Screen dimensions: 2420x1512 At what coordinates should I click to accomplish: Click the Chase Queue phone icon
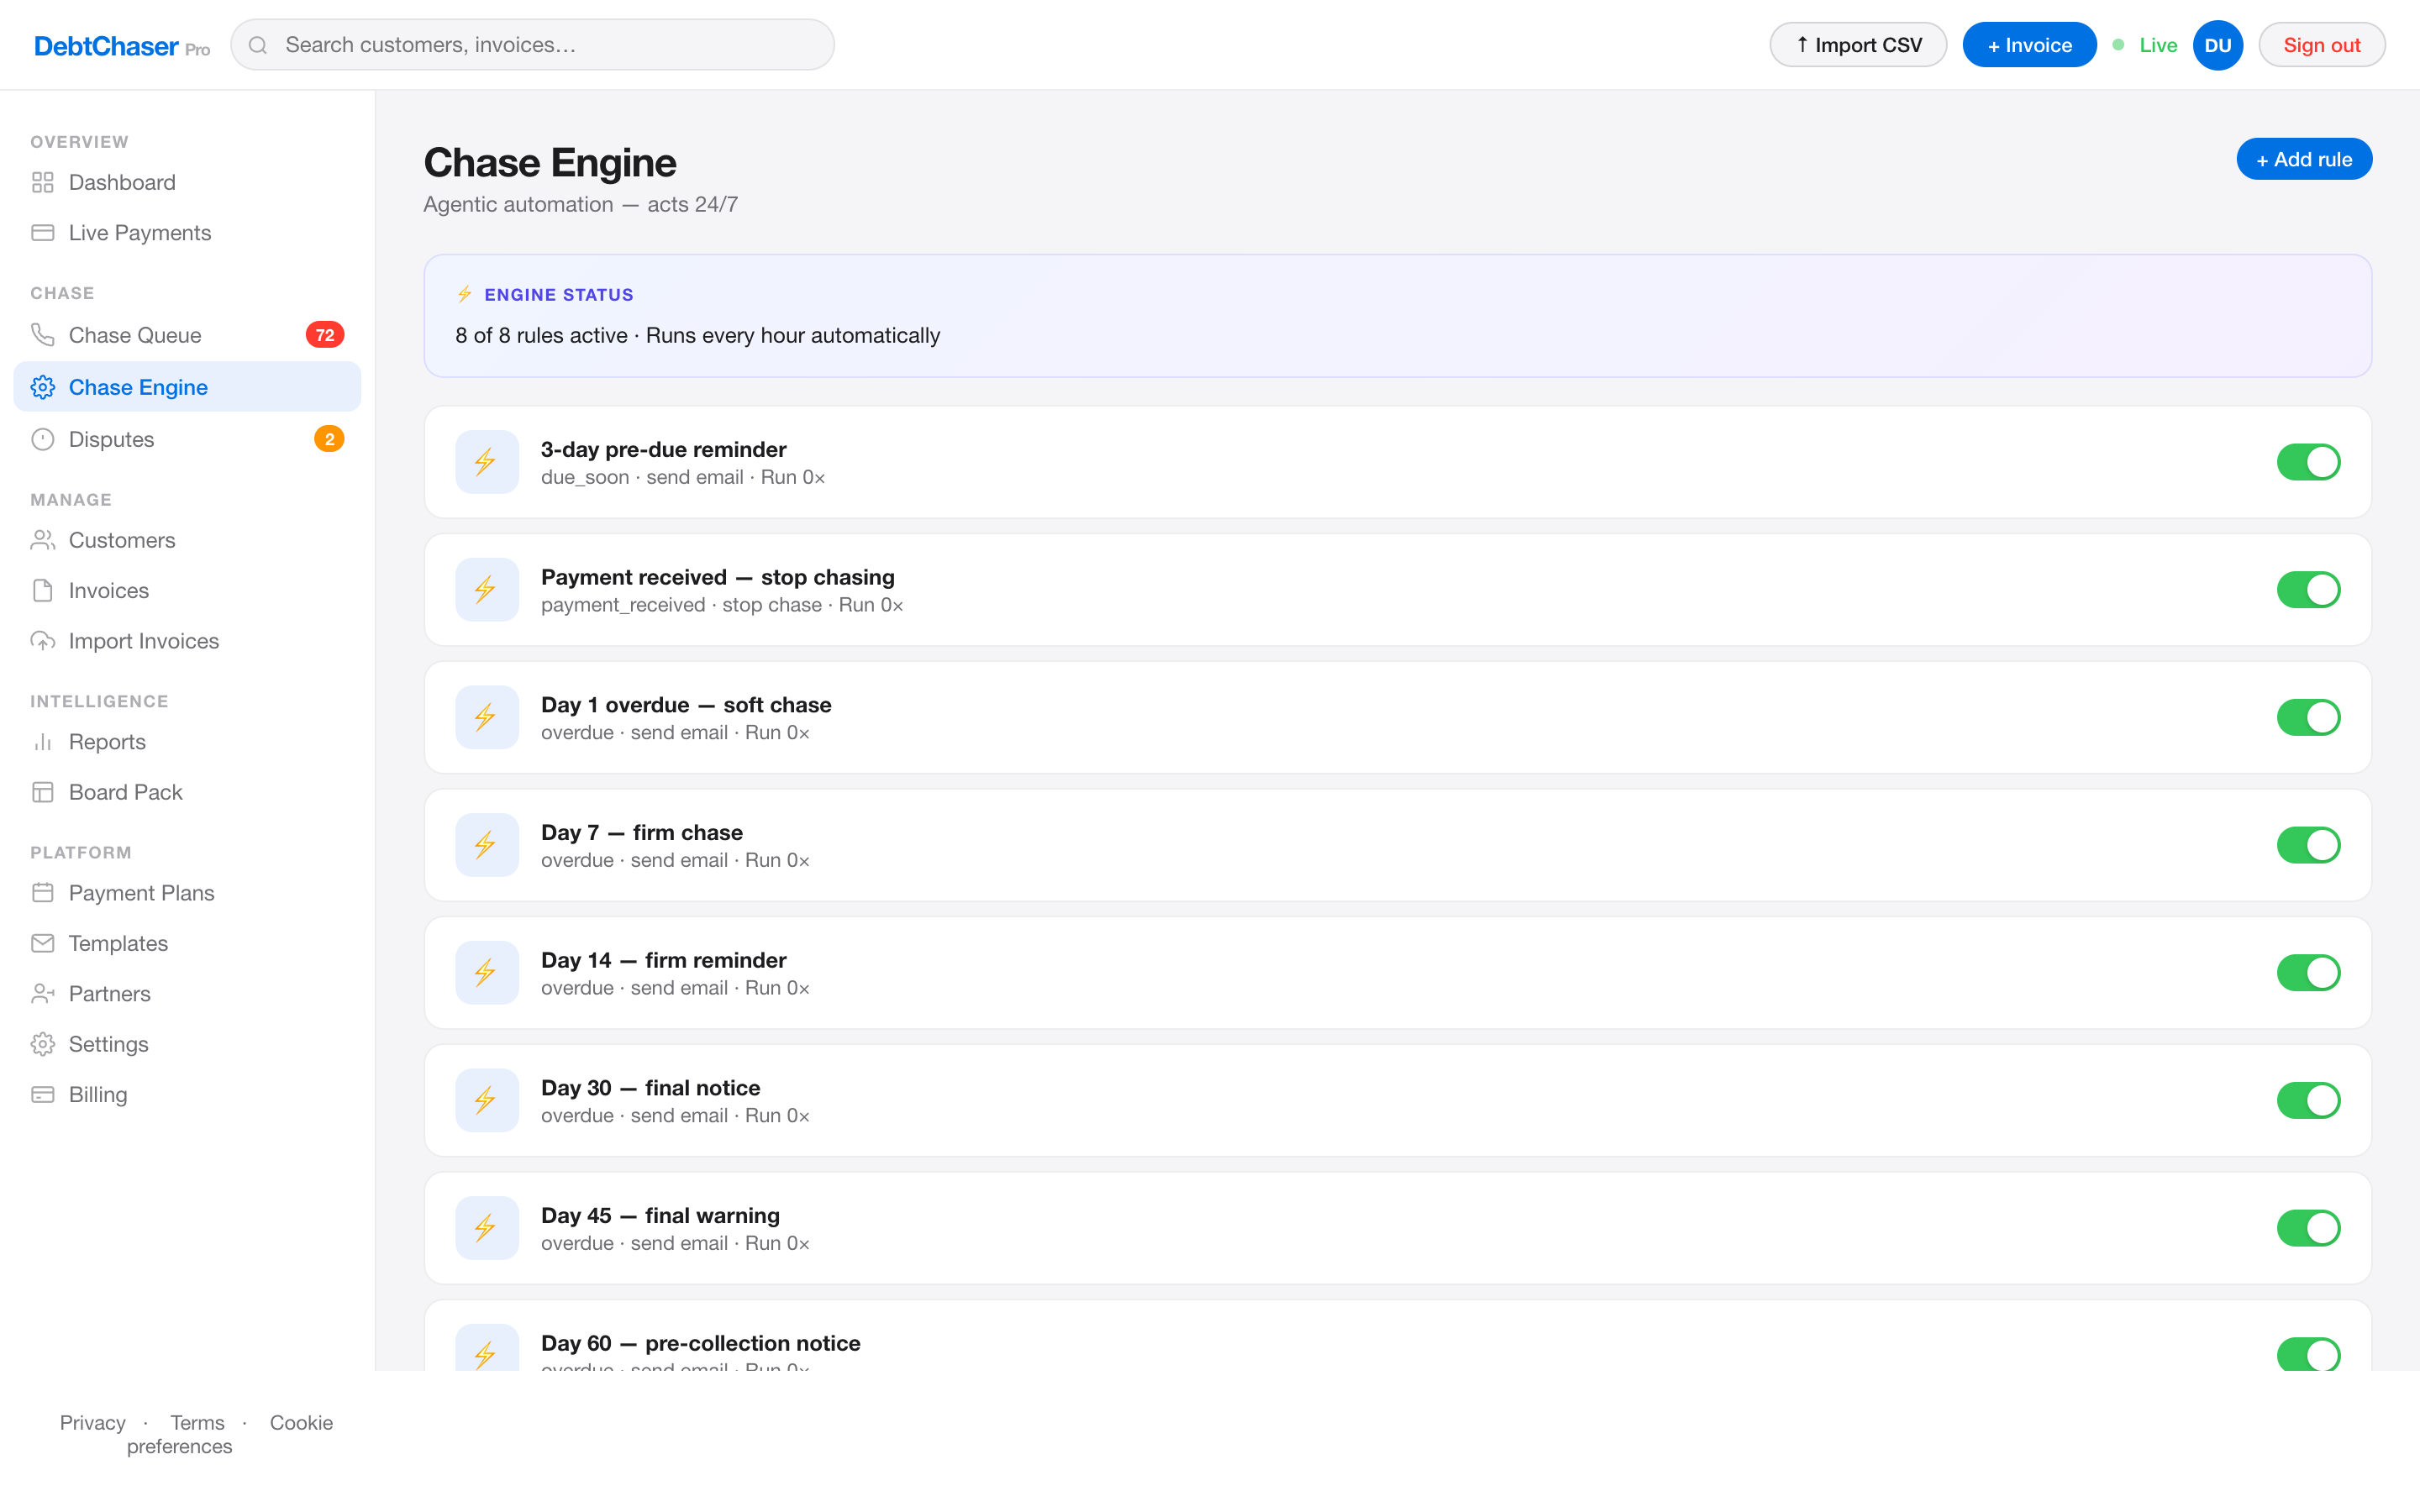(x=42, y=335)
